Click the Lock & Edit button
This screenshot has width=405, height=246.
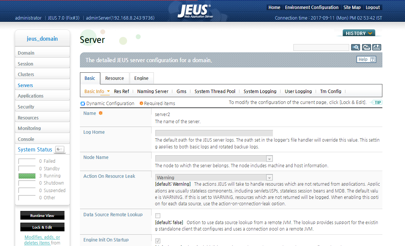[42, 227]
